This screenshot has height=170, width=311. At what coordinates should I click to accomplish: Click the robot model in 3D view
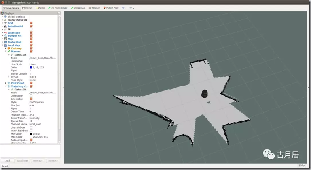point(204,93)
